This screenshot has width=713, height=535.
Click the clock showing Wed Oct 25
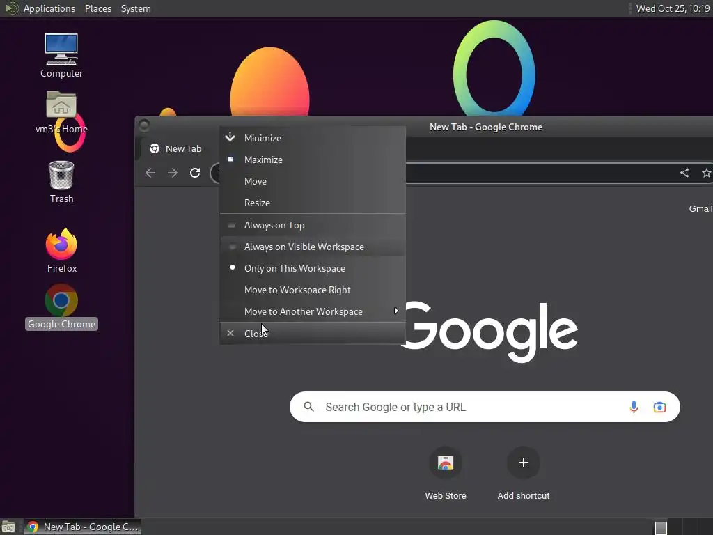tap(673, 8)
